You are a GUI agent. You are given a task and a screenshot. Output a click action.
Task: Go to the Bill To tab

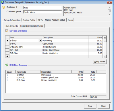click(x=40, y=20)
